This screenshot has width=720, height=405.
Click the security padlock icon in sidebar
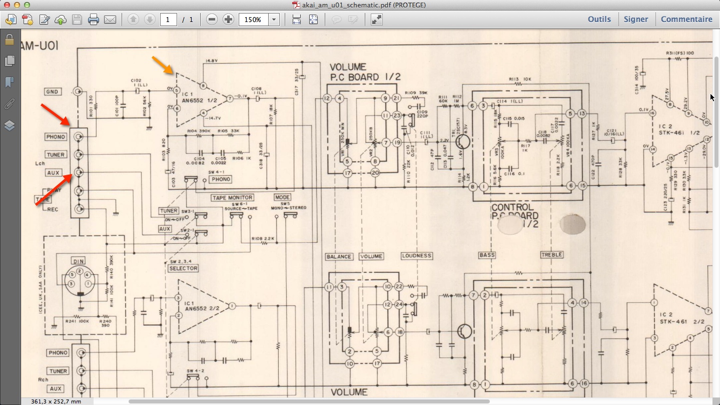coord(10,40)
